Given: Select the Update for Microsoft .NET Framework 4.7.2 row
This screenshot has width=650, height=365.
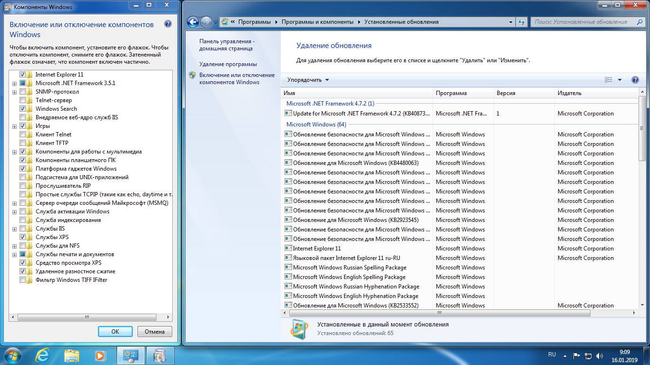Looking at the screenshot, I should [x=460, y=114].
